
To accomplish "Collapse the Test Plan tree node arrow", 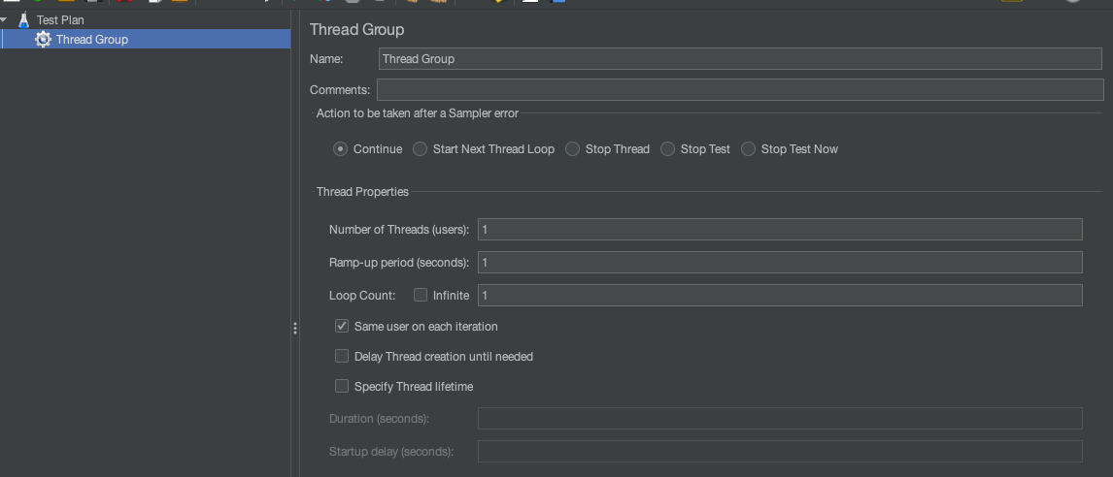I will (x=4, y=19).
